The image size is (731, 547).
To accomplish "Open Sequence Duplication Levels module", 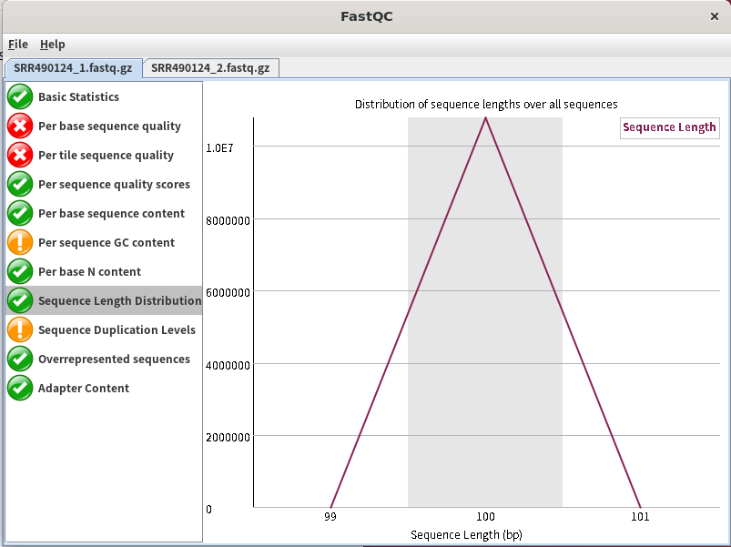I will point(104,329).
